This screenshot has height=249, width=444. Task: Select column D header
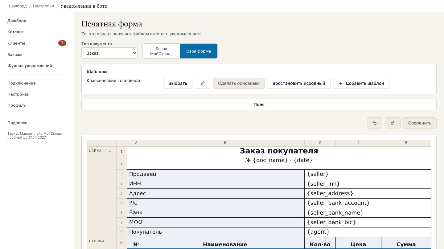pyautogui.click(x=358, y=143)
